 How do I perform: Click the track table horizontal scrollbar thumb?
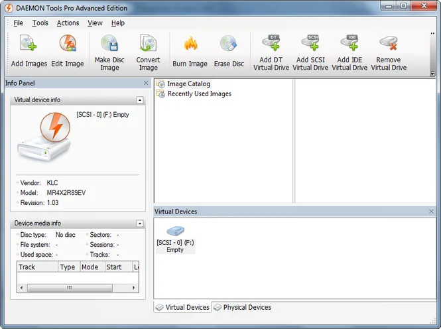70,288
